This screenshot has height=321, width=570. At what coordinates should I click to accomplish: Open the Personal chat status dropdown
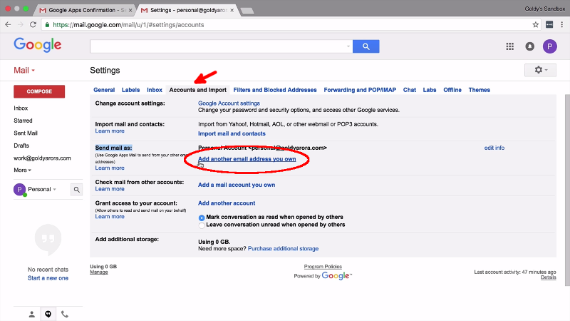coord(42,189)
